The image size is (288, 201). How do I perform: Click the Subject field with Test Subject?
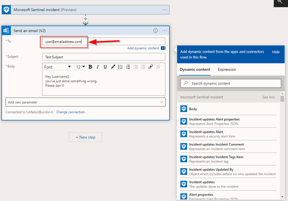pos(103,57)
